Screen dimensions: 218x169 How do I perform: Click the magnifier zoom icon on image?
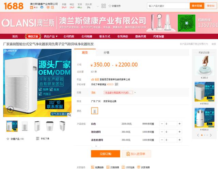(69, 115)
